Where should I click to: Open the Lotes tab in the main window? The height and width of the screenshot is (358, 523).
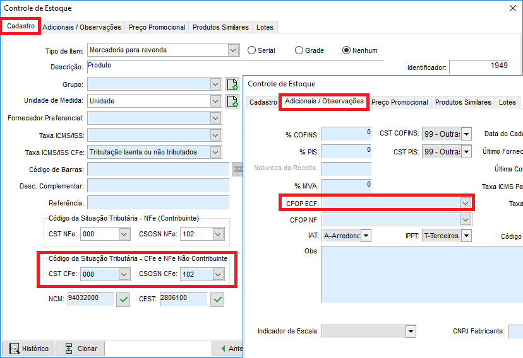coord(265,27)
